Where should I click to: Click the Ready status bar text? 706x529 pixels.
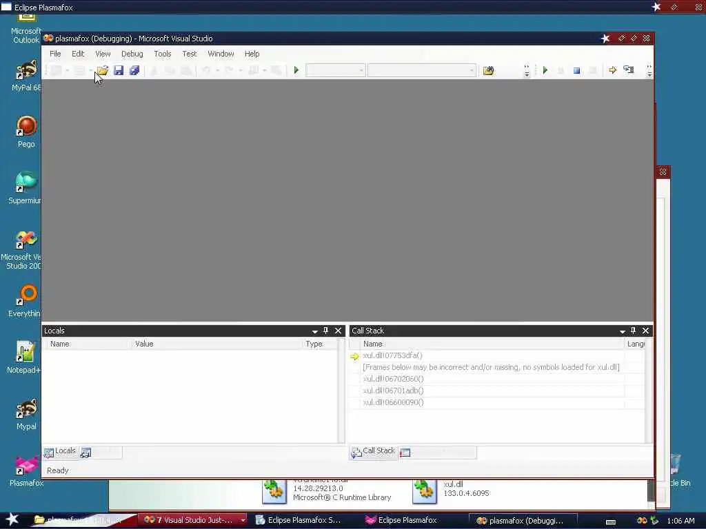(58, 470)
